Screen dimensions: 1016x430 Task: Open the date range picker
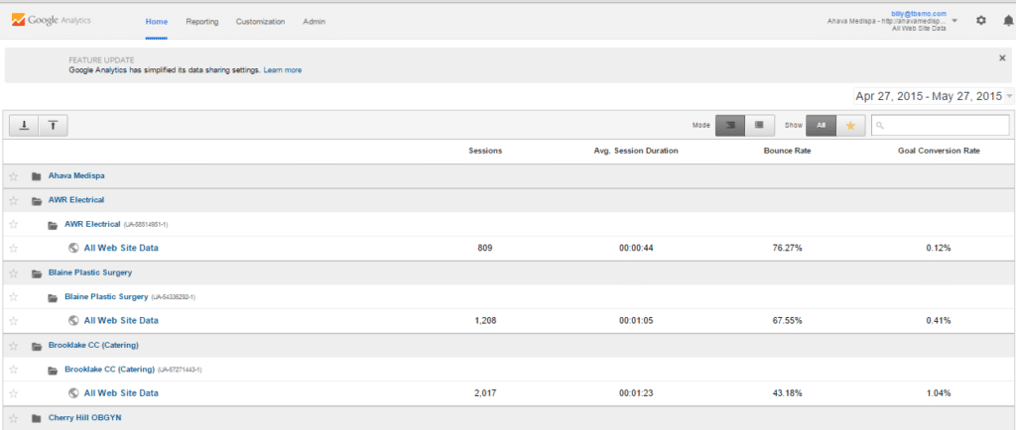tap(935, 96)
